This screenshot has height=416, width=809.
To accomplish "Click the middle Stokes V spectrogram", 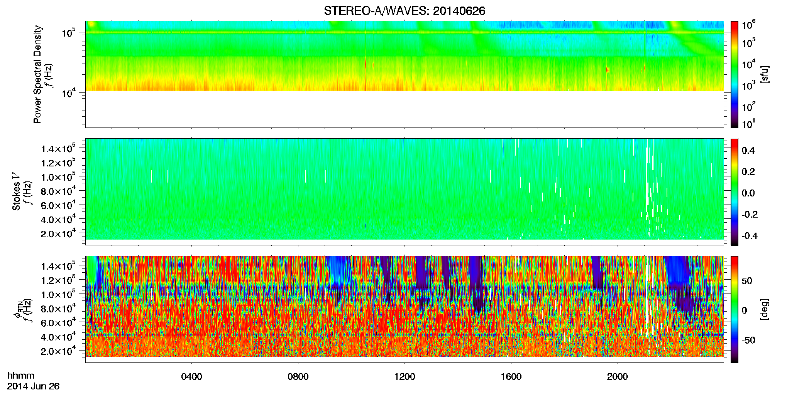I will tap(404, 192).
